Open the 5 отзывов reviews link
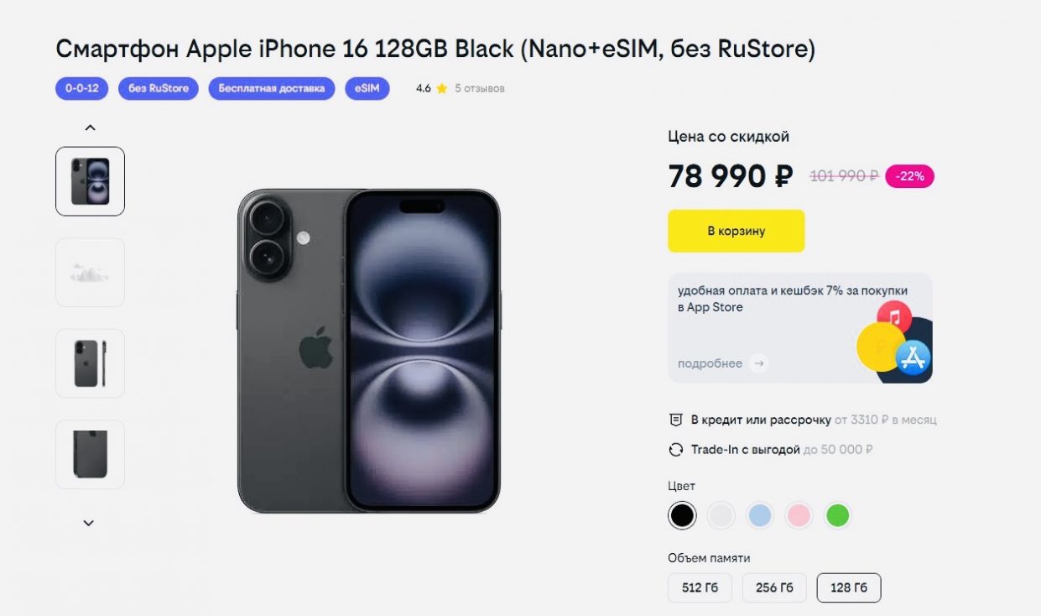The height and width of the screenshot is (616, 1041). (480, 88)
